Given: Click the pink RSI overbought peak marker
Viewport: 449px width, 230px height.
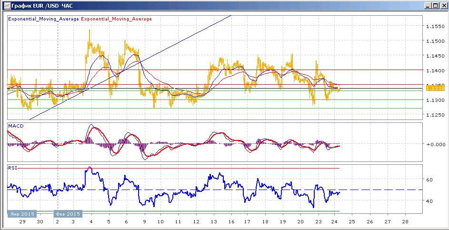Looking at the screenshot, I should 90,168.
